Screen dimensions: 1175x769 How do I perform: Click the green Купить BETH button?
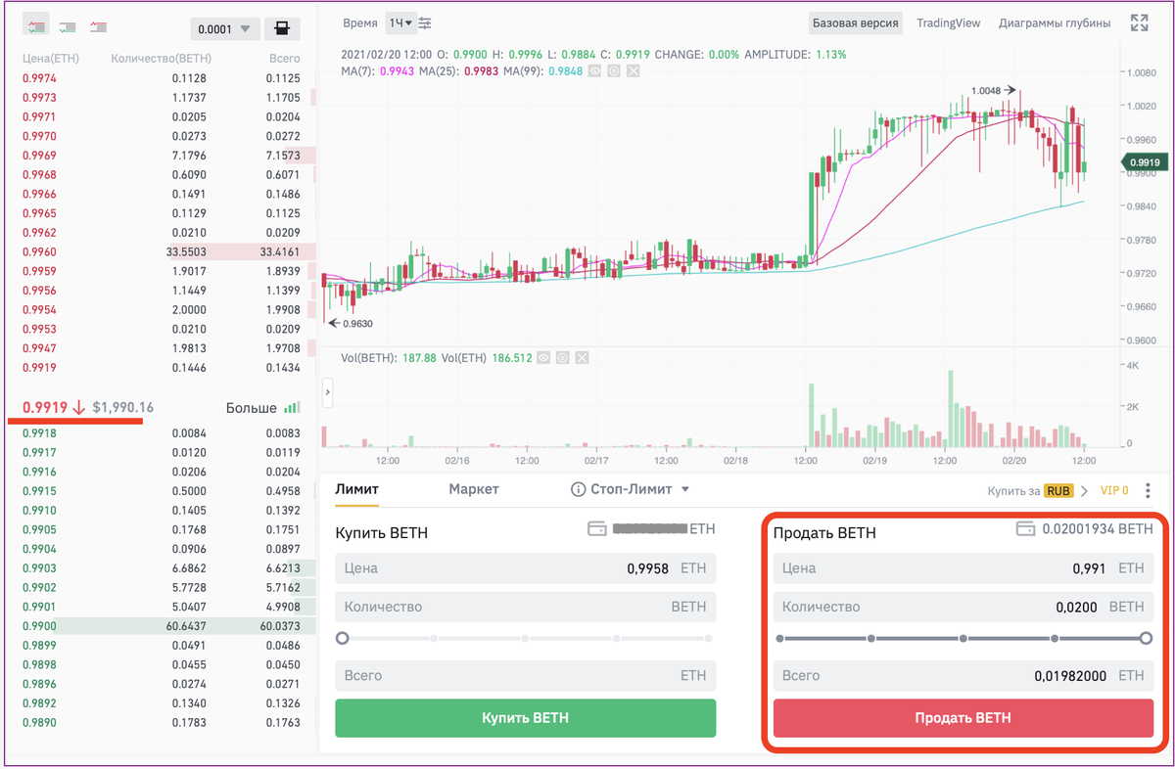point(525,718)
